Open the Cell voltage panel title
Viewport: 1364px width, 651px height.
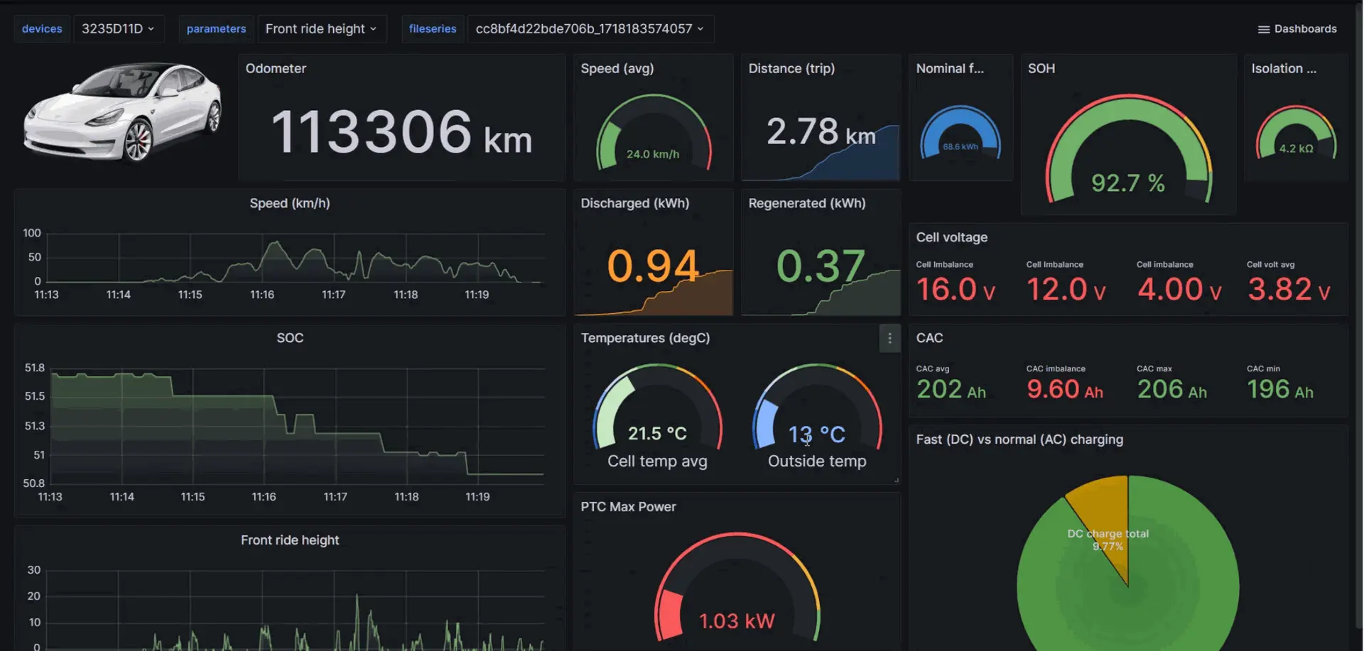951,238
